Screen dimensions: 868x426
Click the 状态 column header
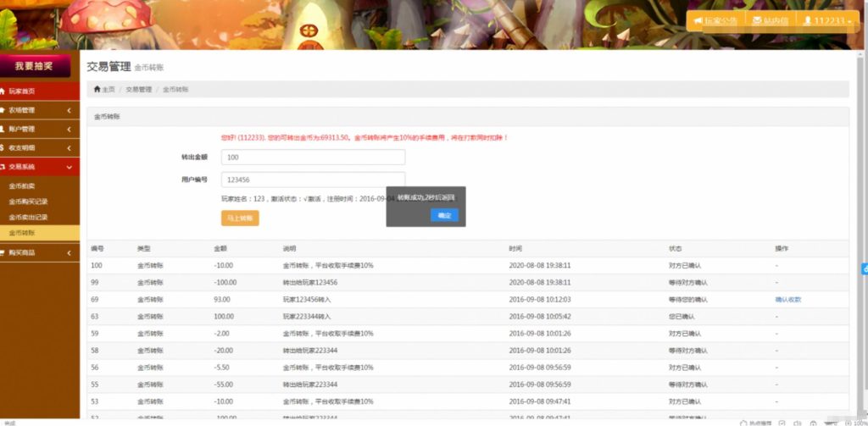point(676,249)
